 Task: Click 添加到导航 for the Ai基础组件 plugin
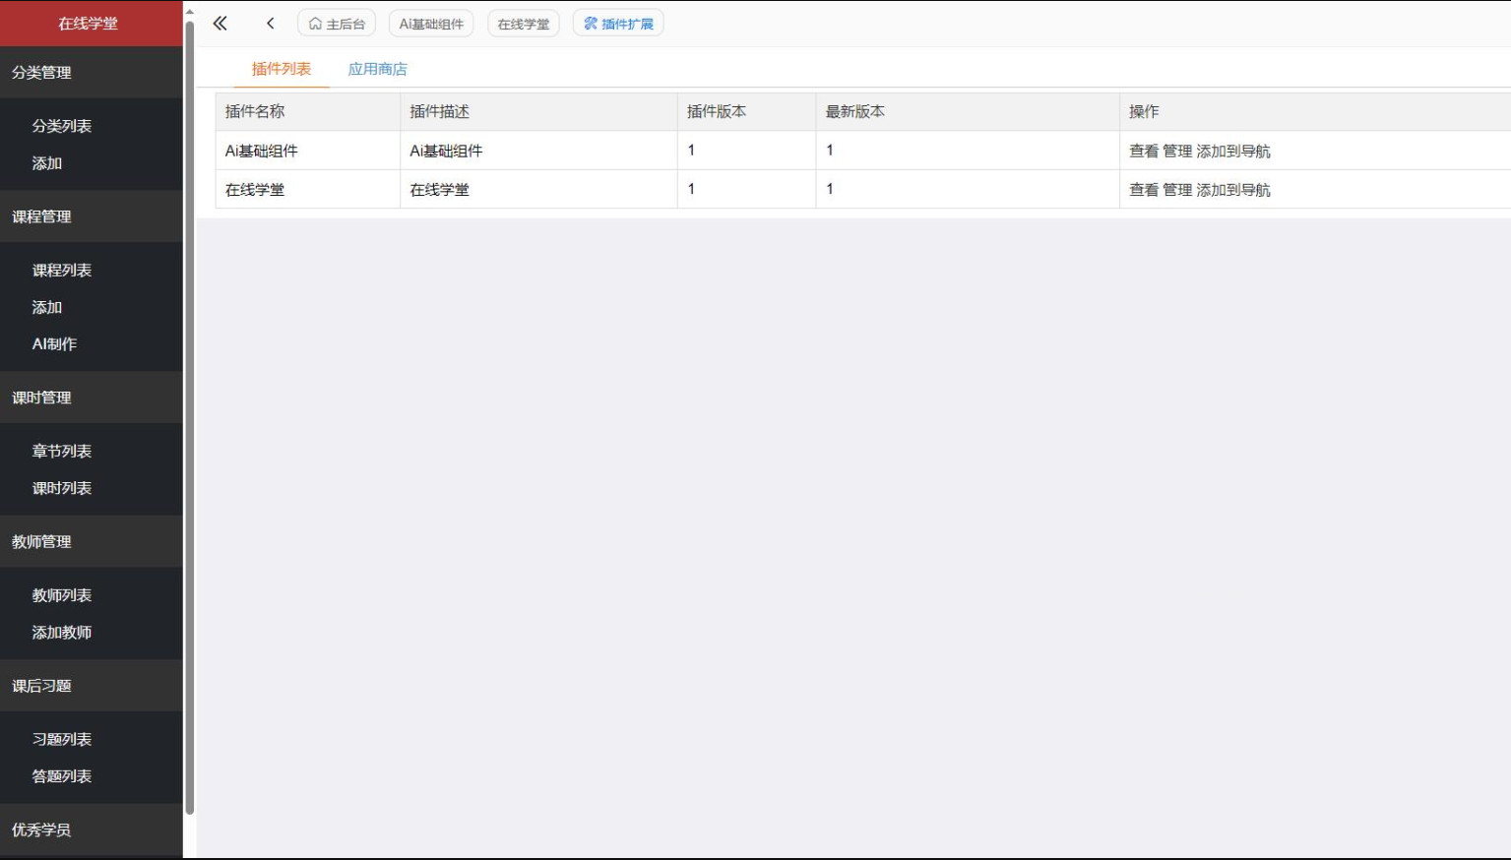[1233, 151]
